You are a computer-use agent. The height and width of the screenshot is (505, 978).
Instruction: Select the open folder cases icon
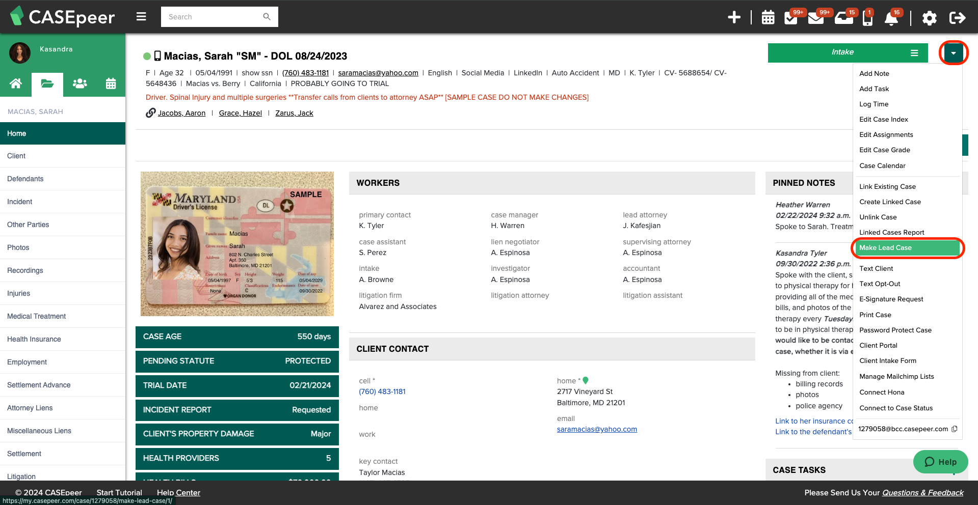tap(47, 83)
